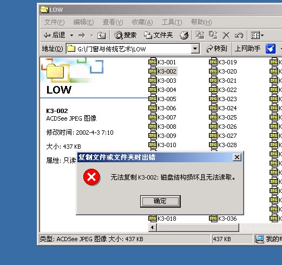Click the Delete X toolbar icon
282x265 pixels.
pyautogui.click(x=226, y=35)
